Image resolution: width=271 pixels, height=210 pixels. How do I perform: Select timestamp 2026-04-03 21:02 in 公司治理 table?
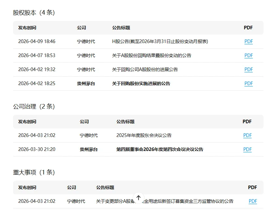coord(37,135)
